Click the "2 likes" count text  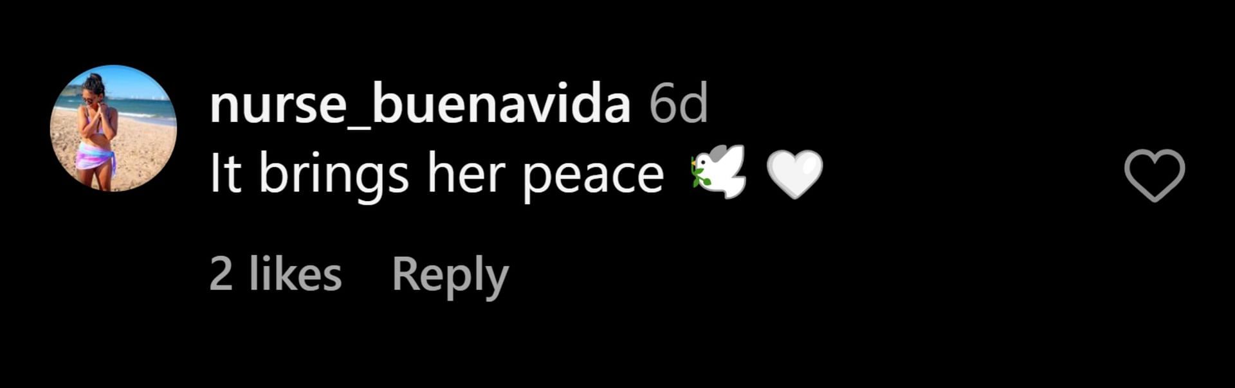point(275,274)
